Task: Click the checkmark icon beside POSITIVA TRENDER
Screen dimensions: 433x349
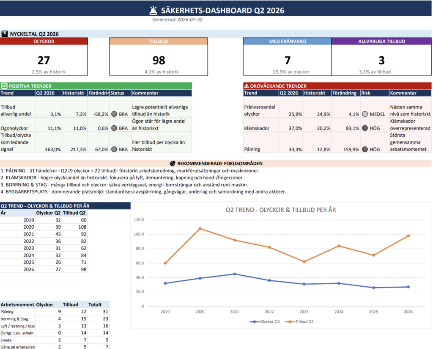Action: 4,86
